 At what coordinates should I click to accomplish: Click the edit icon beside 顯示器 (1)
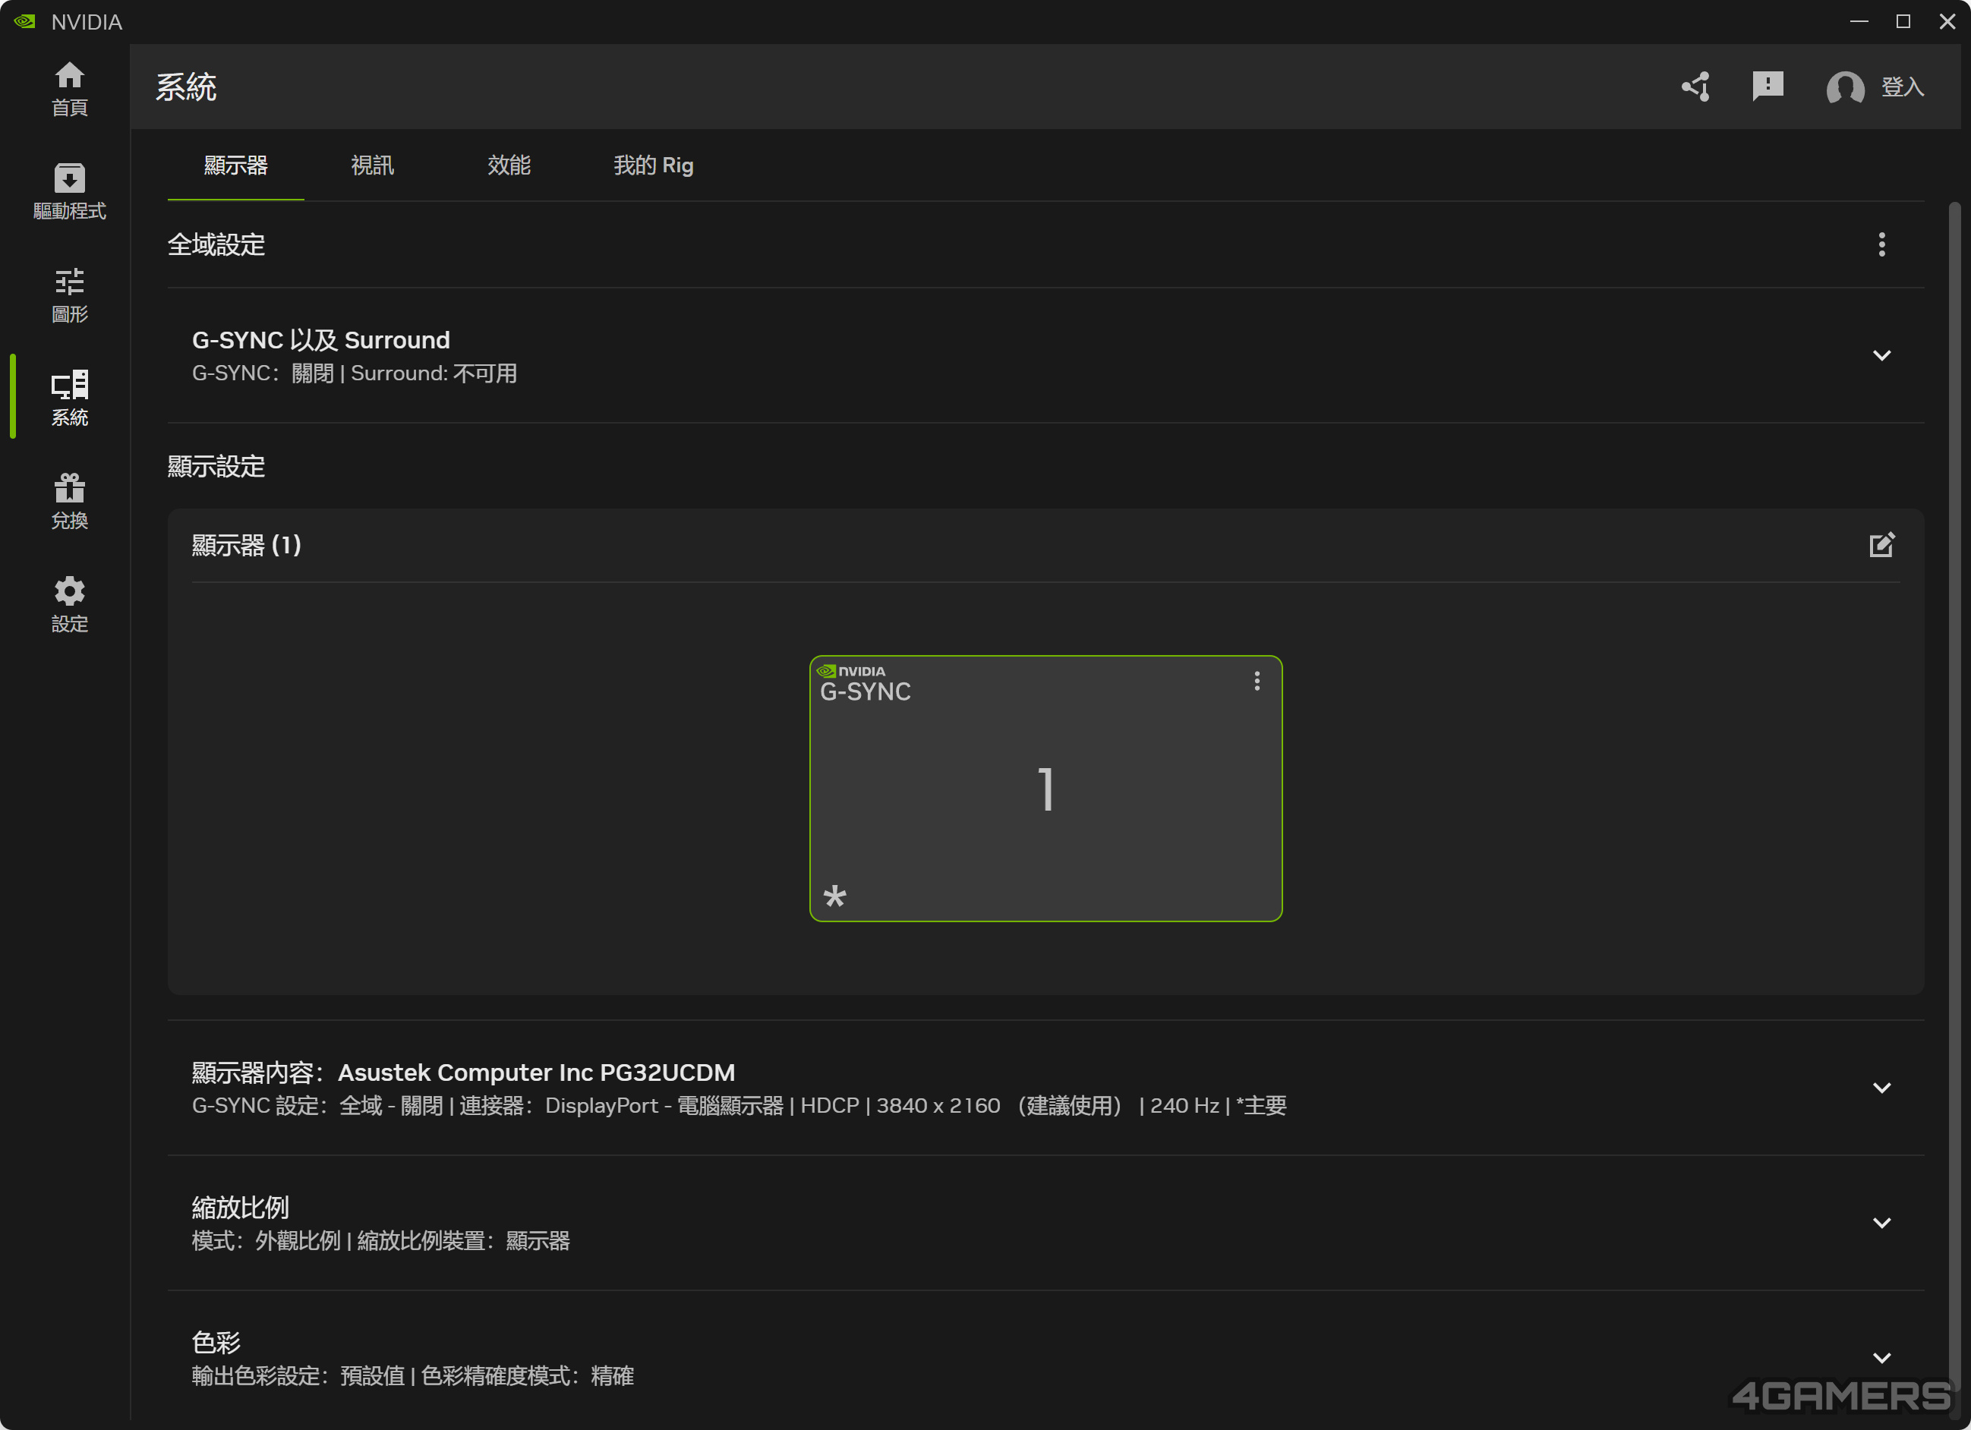1881,545
